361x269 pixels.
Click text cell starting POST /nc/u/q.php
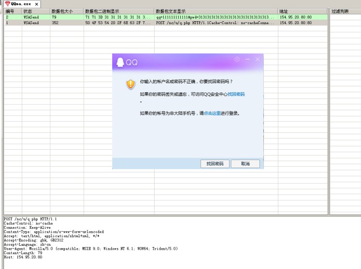tap(215, 23)
